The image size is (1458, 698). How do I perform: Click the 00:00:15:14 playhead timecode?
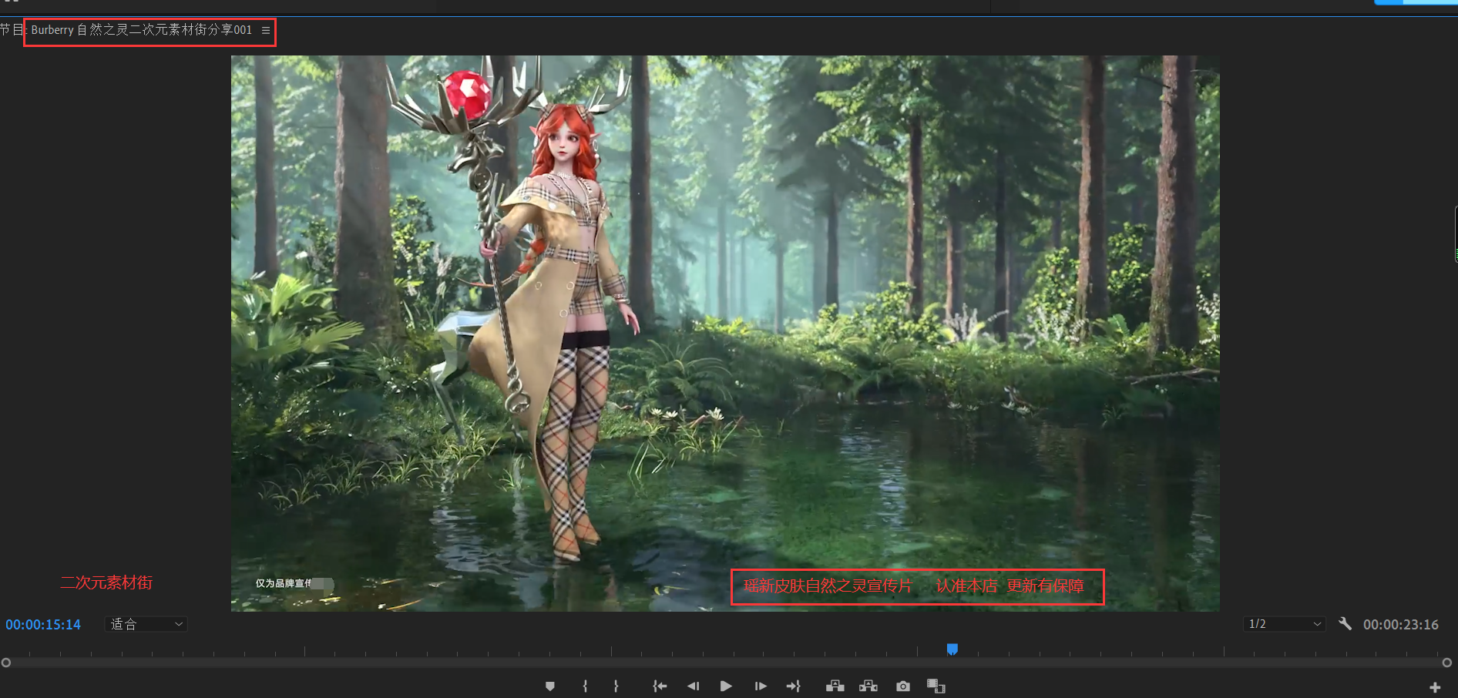[x=43, y=625]
